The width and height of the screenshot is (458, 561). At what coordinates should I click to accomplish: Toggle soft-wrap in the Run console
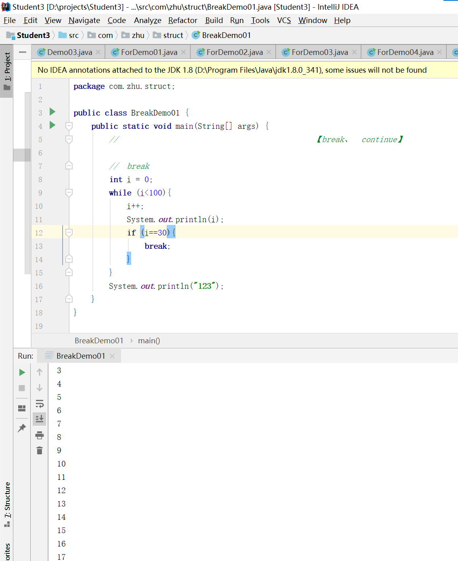point(40,403)
